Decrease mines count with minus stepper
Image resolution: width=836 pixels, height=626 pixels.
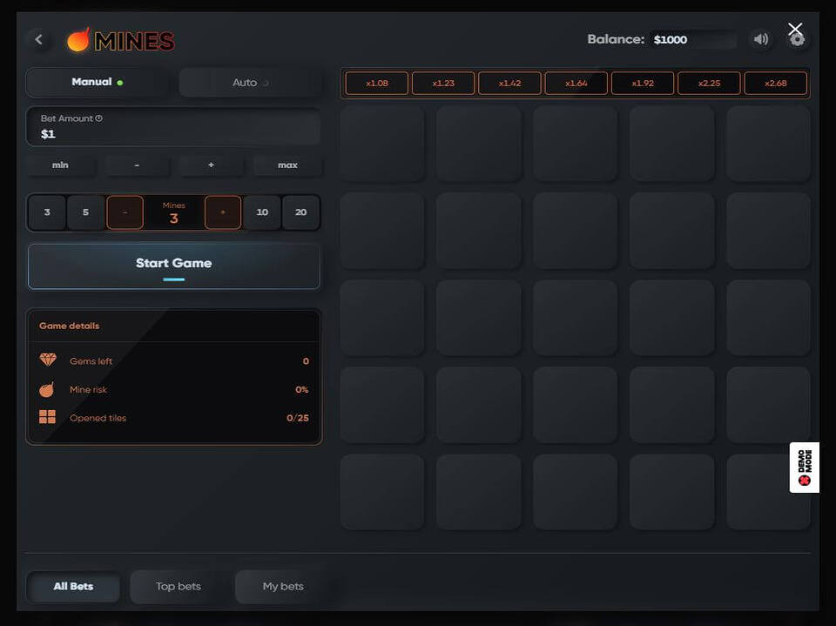pos(125,212)
